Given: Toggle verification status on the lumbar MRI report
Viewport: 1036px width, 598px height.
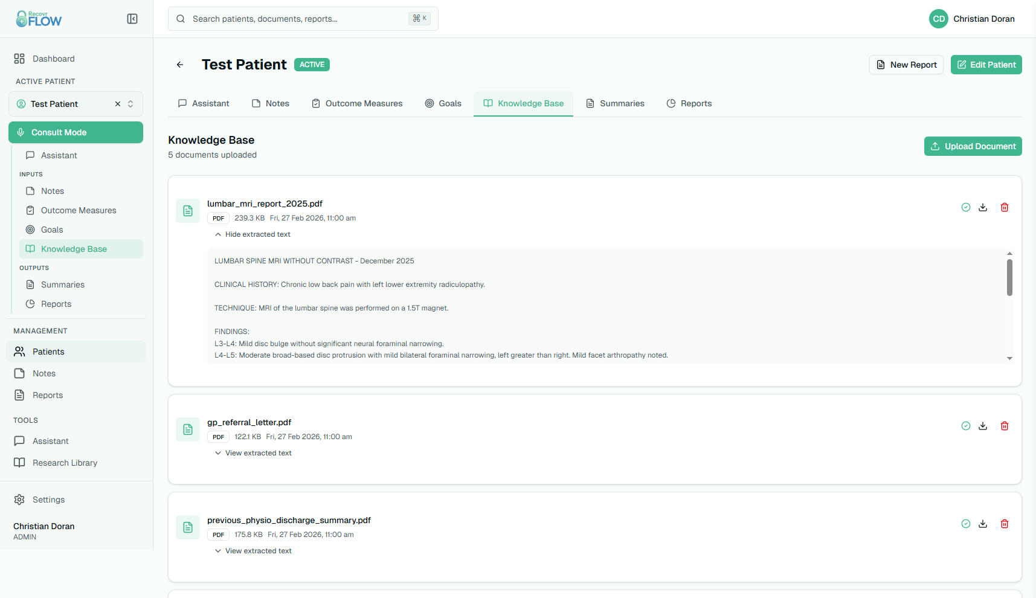Looking at the screenshot, I should pos(965,207).
